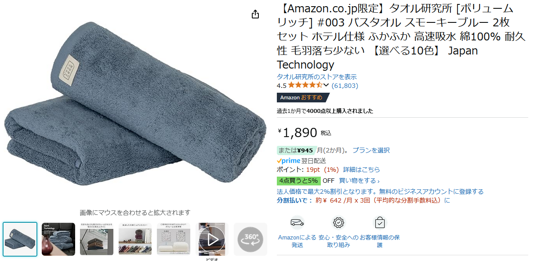Select the color variations lineup thumbnail

pyautogui.click(x=135, y=239)
